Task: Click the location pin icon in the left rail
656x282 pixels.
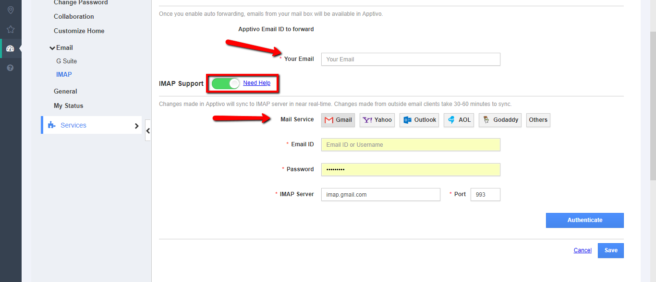Action: pyautogui.click(x=11, y=10)
